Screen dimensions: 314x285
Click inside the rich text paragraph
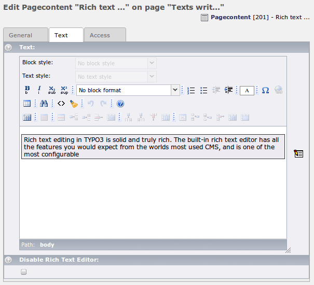tap(153, 147)
